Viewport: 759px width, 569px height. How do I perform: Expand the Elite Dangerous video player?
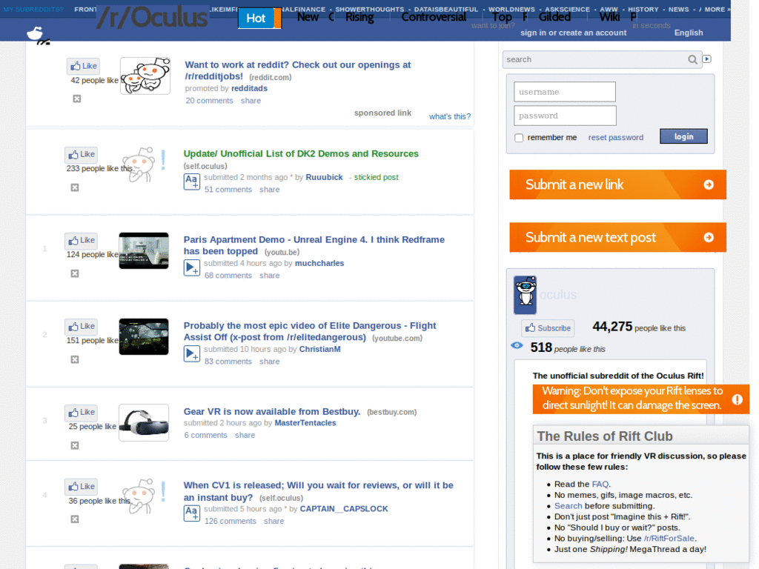(x=192, y=354)
